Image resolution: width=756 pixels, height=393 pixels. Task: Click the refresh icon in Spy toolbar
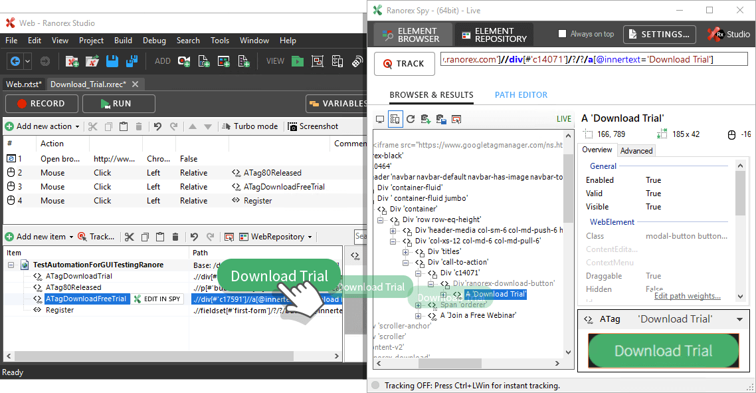click(x=411, y=119)
